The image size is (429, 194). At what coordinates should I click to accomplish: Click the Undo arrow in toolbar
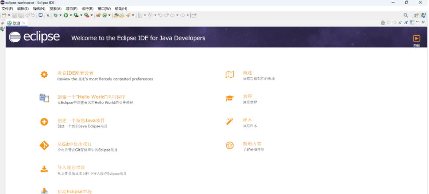point(27,15)
